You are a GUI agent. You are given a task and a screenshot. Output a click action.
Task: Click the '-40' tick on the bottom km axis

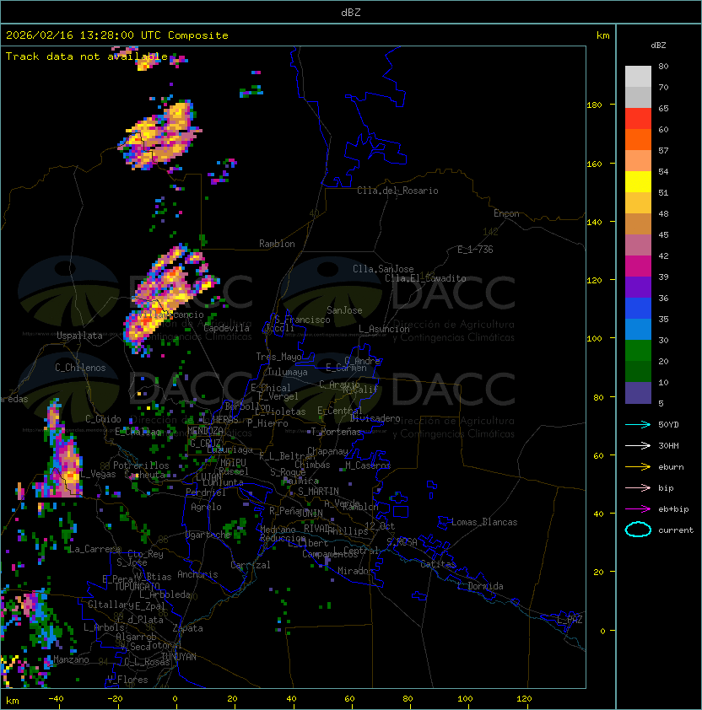pos(56,699)
